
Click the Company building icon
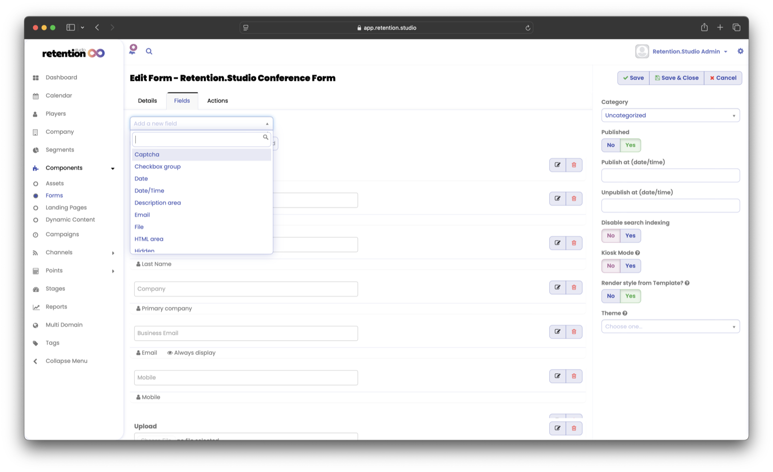[35, 132]
